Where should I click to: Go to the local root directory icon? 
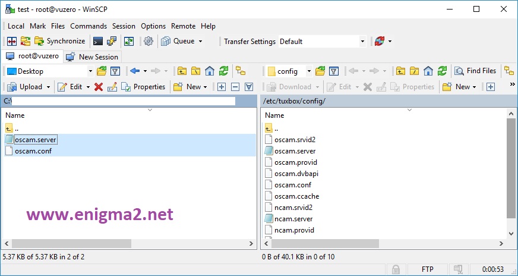[196, 71]
